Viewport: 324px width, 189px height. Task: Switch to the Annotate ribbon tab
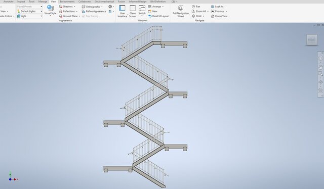point(8,2)
